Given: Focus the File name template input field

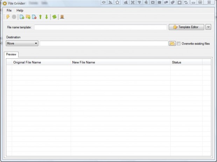Looking at the screenshot, I should coord(100,27).
